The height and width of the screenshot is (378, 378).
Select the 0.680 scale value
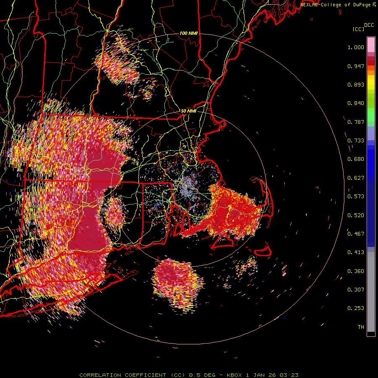pos(356,159)
